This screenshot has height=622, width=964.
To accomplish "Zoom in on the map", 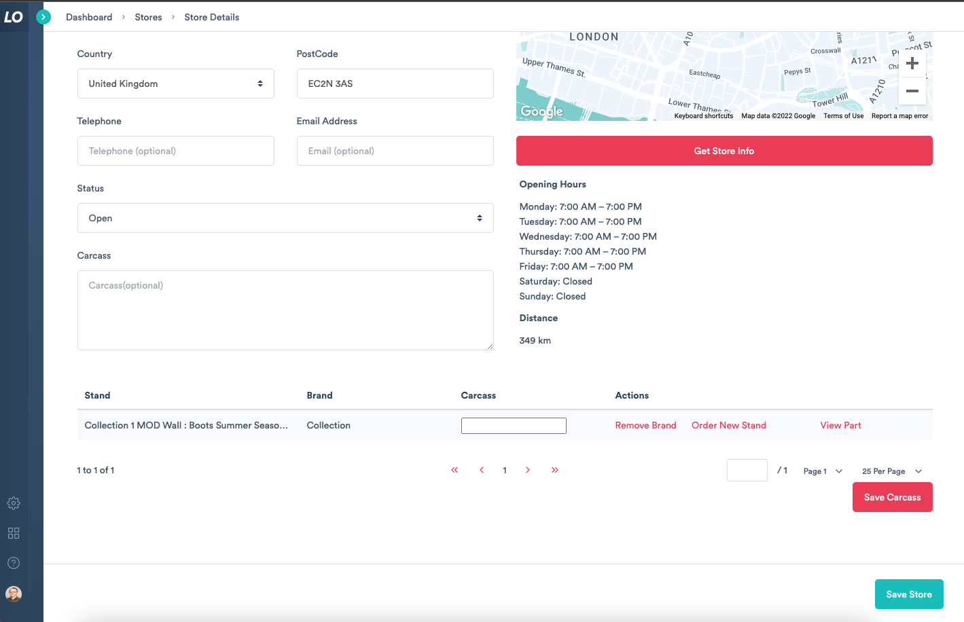I will pyautogui.click(x=912, y=63).
